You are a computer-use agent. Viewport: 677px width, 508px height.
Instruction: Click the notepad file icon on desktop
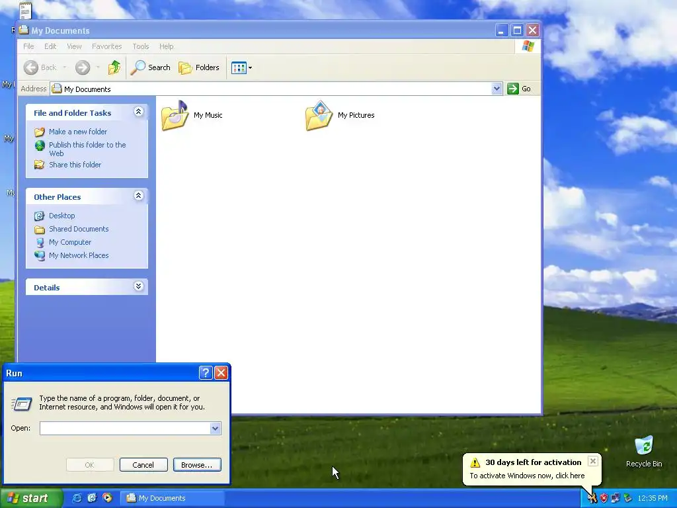pos(26,11)
